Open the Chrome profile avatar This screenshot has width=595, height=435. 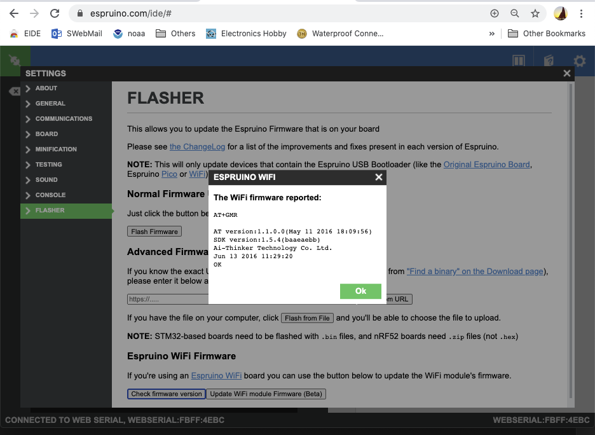coord(561,13)
